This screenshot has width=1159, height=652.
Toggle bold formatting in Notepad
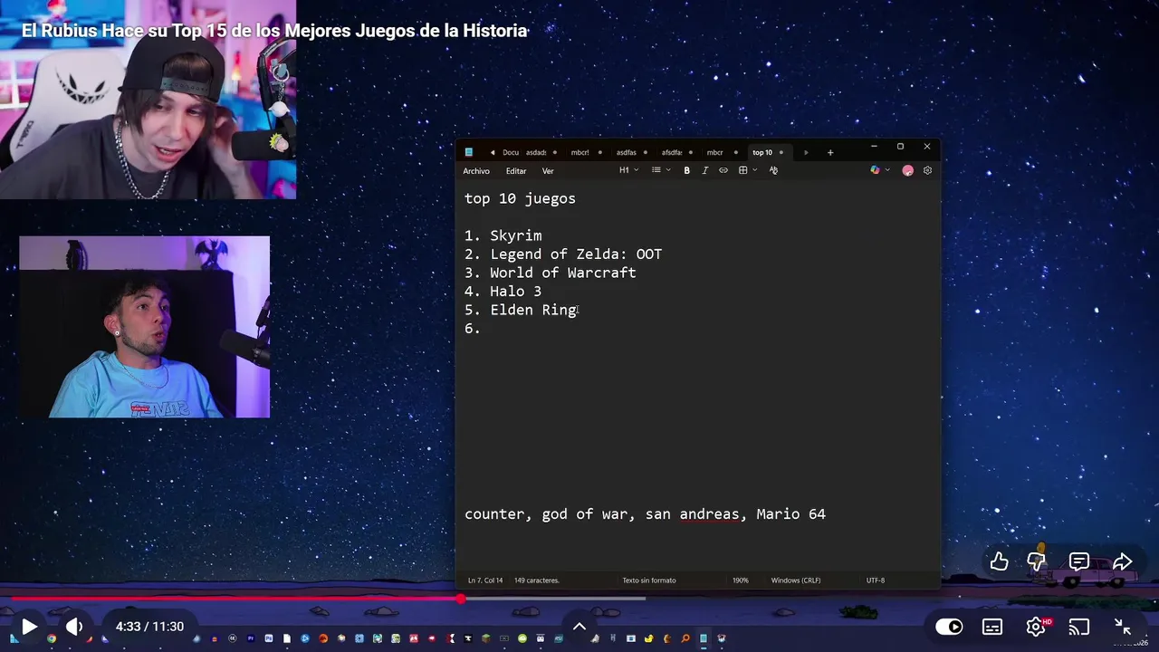click(686, 170)
